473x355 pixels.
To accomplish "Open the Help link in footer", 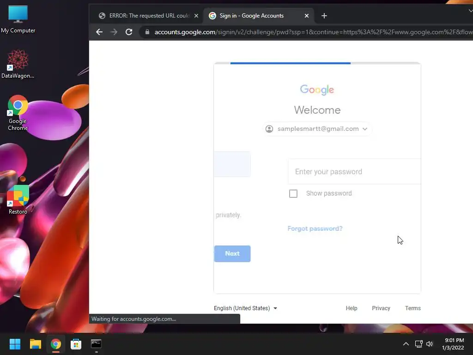I will (352, 308).
